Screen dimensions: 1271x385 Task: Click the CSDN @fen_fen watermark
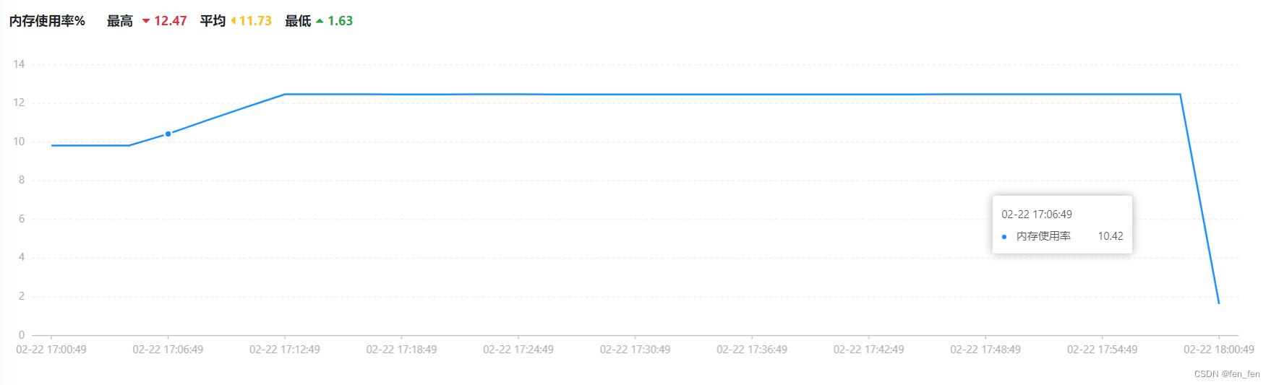click(1227, 374)
